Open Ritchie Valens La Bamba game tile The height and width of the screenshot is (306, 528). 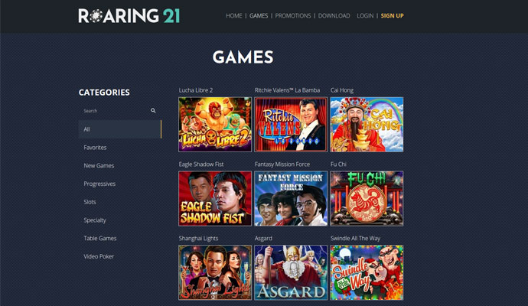(x=291, y=125)
